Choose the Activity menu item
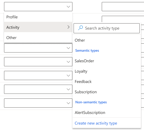Screen dimensions: 144x132 click(x=38, y=27)
